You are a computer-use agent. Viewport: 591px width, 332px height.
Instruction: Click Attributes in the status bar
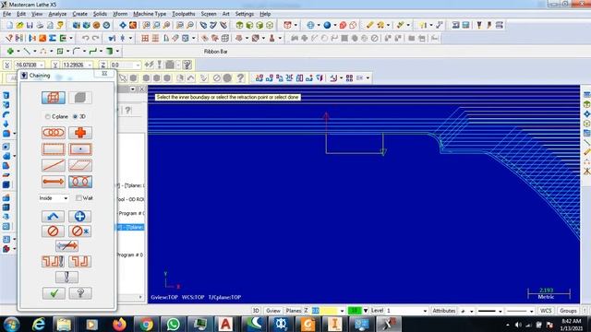[444, 311]
